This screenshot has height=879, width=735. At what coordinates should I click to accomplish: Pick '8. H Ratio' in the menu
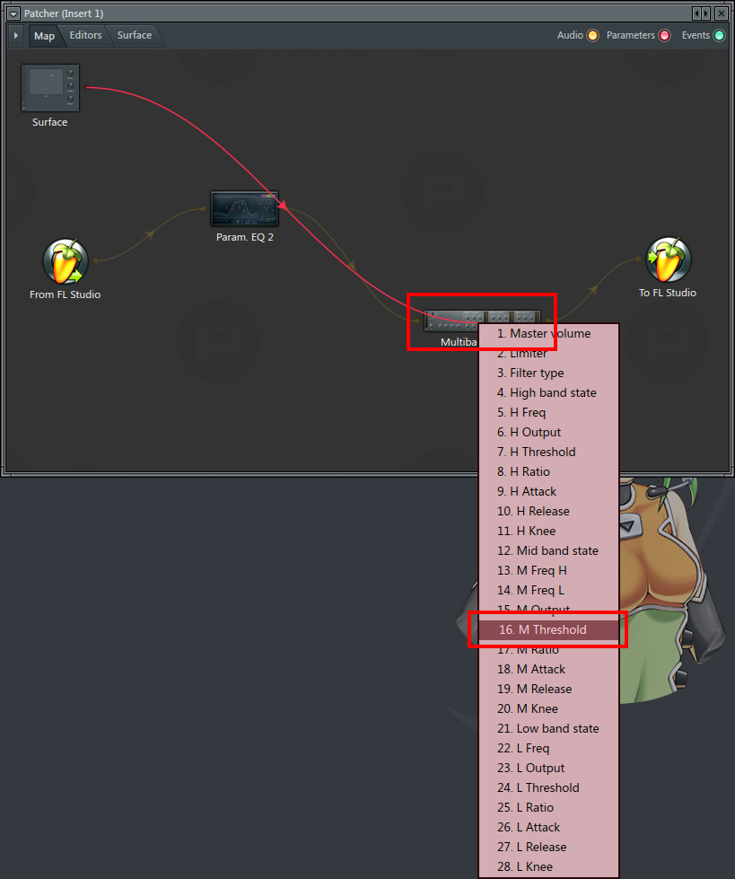(x=549, y=471)
